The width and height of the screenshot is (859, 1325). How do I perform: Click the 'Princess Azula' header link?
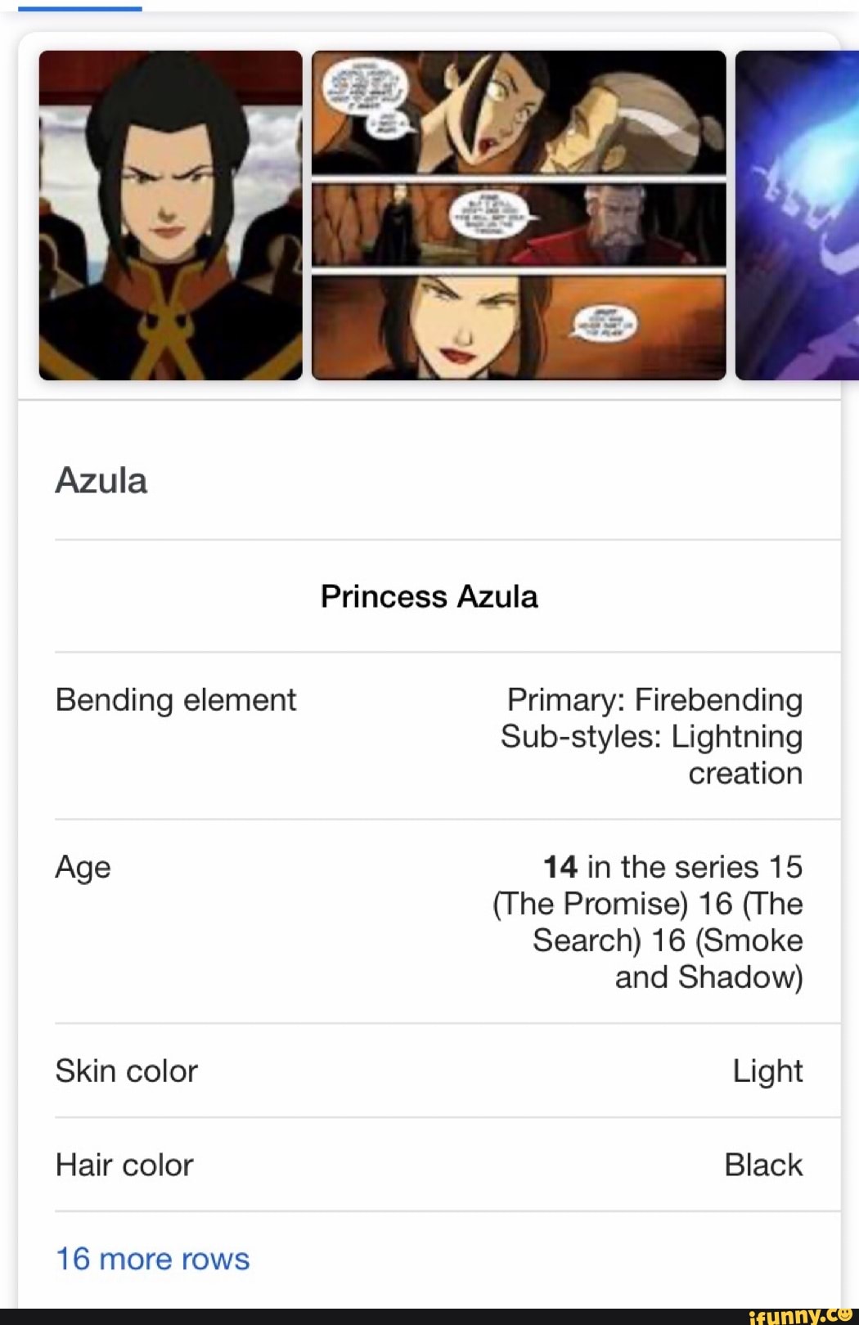pos(429,596)
